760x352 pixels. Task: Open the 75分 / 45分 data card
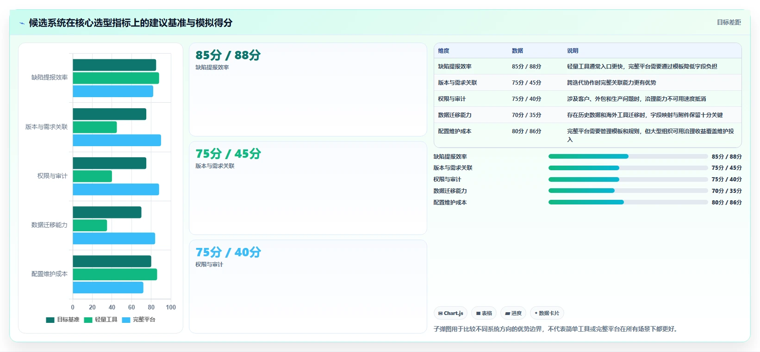pyautogui.click(x=308, y=188)
